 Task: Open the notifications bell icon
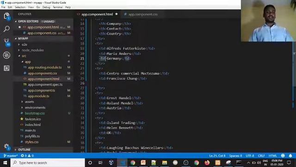coord(290,156)
